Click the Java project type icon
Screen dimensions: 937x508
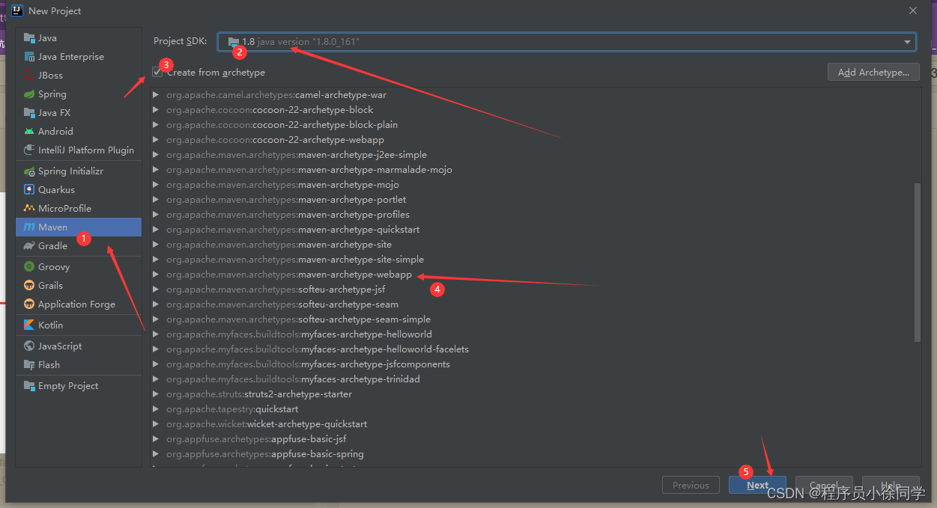click(29, 38)
